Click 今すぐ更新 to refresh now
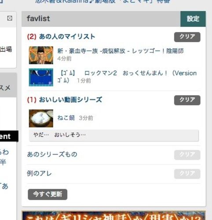 click(x=48, y=194)
